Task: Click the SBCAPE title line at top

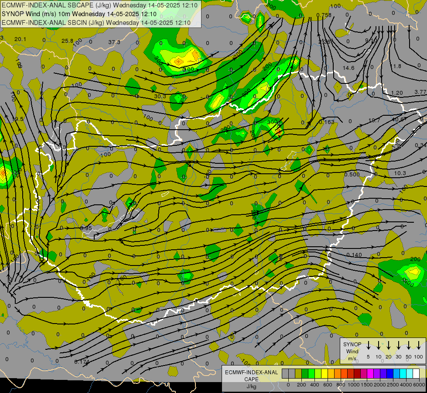Action: click(99, 5)
